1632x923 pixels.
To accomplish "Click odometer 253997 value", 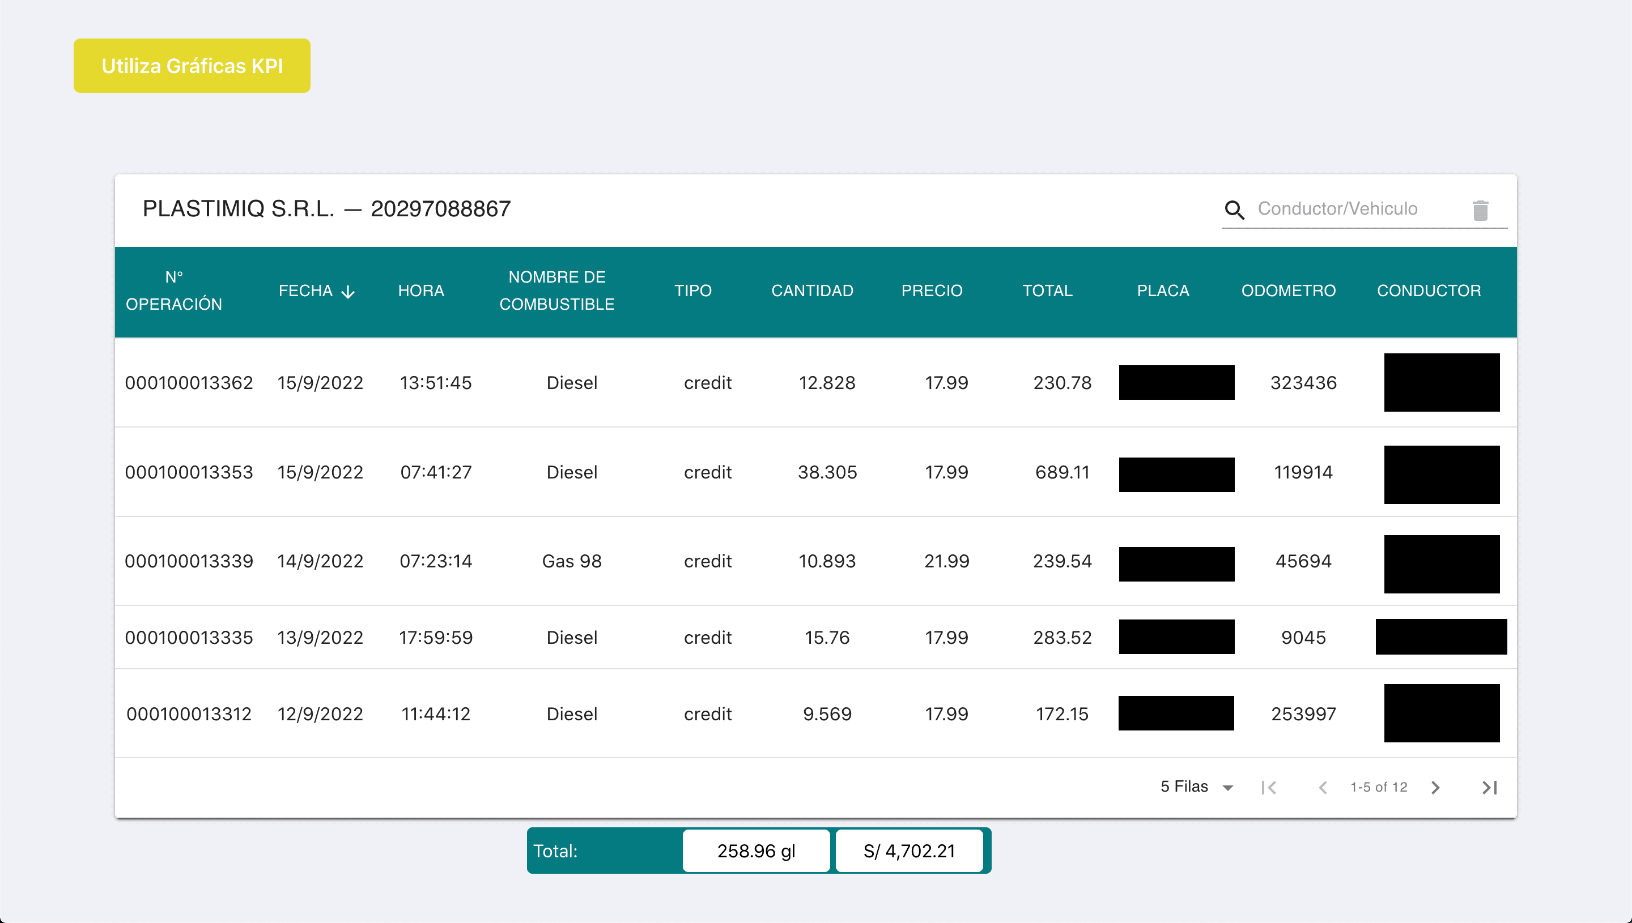I will (1303, 715).
